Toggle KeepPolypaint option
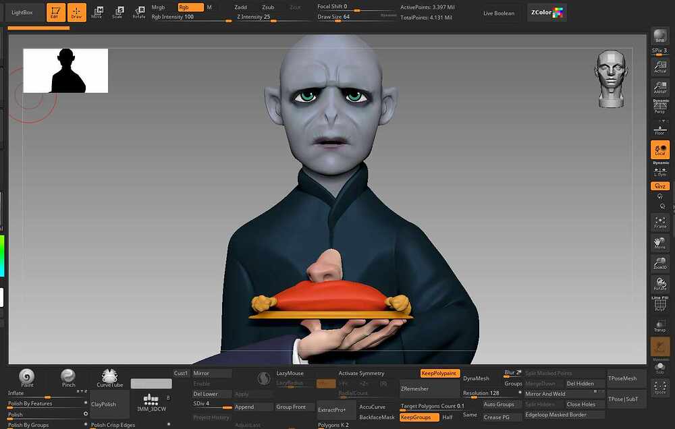Image resolution: width=675 pixels, height=429 pixels. point(440,374)
